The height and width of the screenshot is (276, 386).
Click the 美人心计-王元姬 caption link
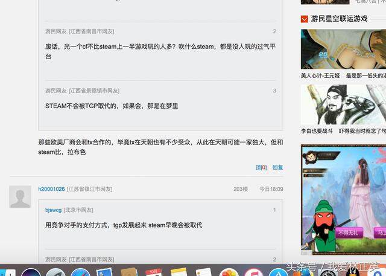click(x=320, y=75)
